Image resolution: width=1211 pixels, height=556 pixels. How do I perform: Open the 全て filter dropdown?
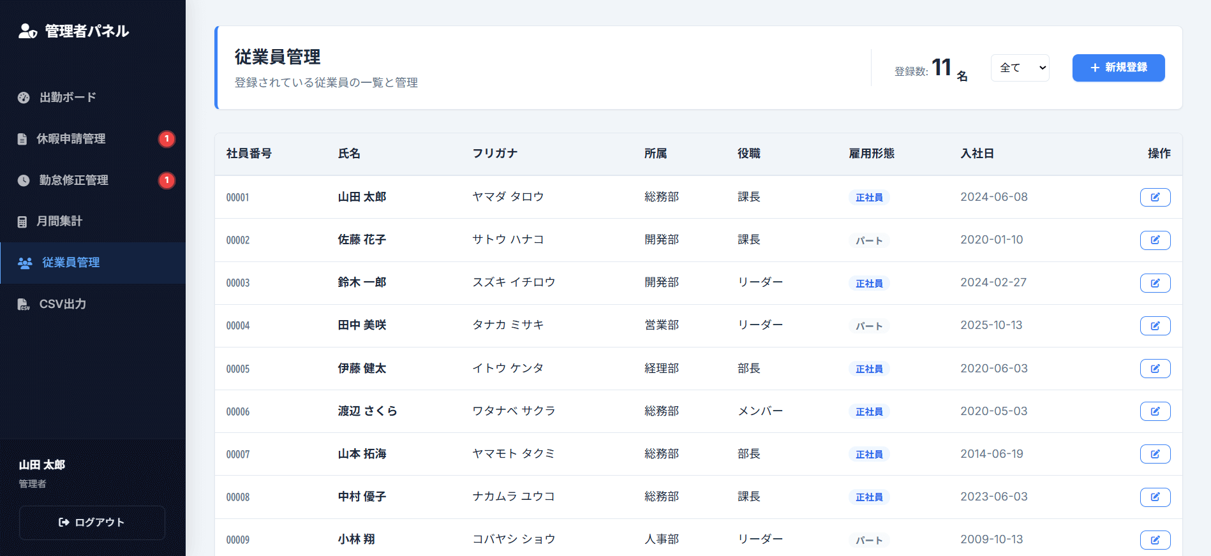click(x=1020, y=68)
